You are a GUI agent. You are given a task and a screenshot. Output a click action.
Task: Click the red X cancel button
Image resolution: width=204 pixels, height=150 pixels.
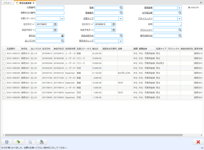tap(198, 142)
